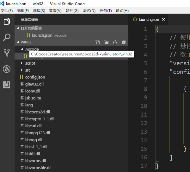The image size is (190, 172).
Task: Open the Debug view in activity bar
Action: (7, 69)
